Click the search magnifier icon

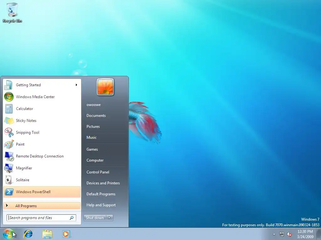72,218
